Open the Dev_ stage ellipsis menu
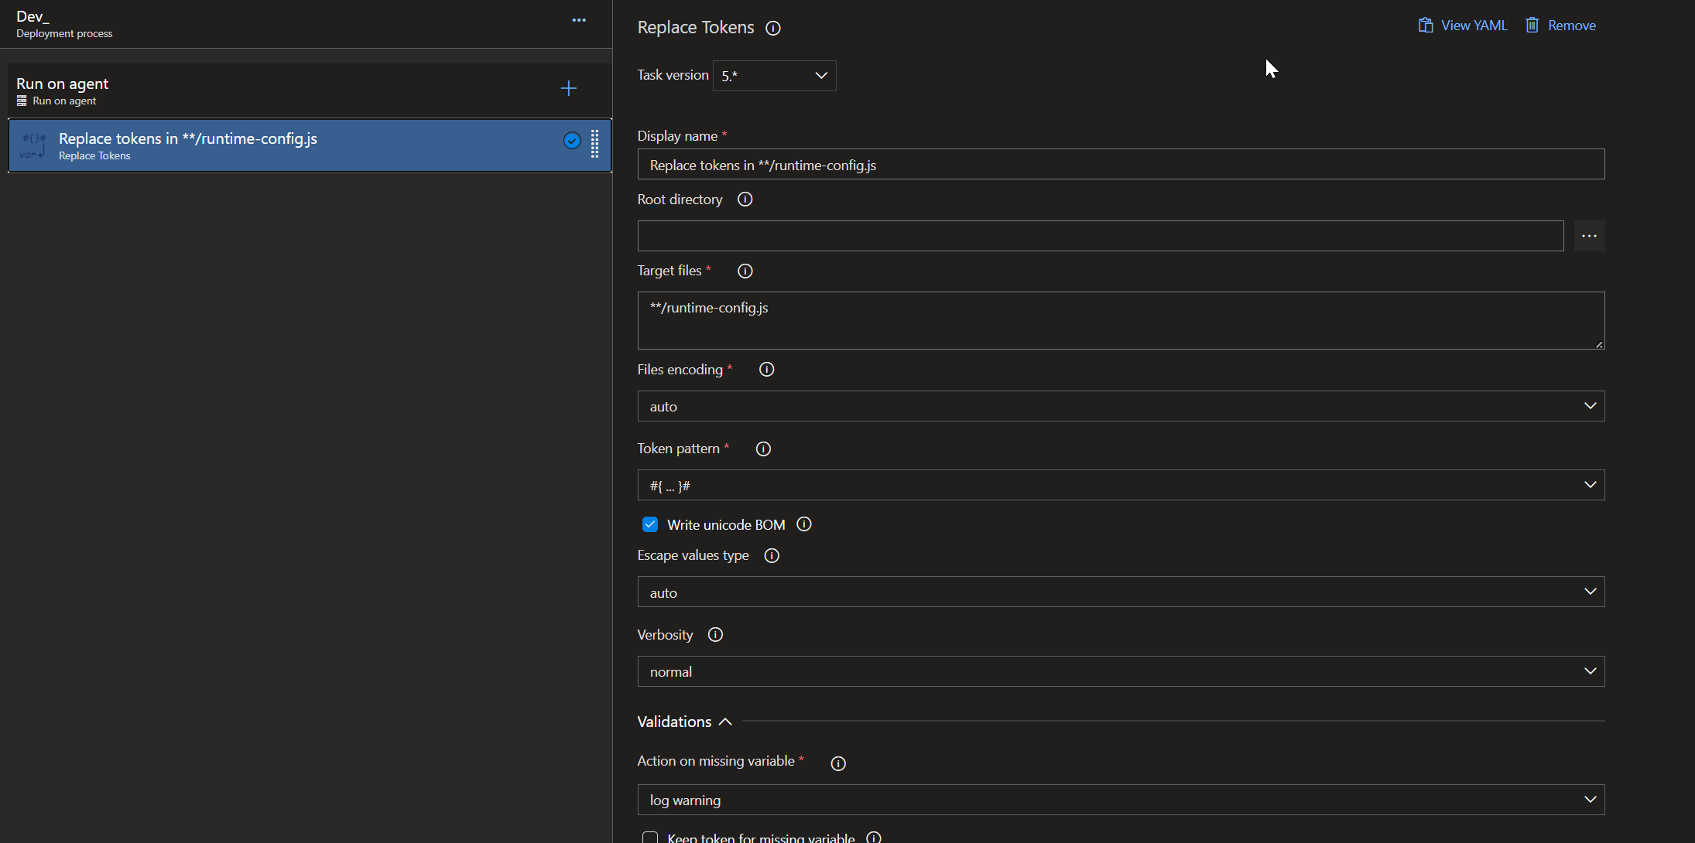 [578, 21]
